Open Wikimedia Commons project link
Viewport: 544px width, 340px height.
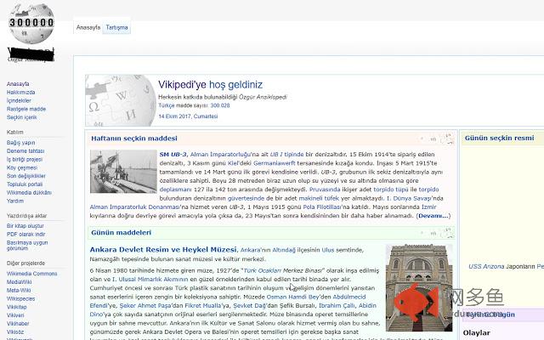pos(32,274)
